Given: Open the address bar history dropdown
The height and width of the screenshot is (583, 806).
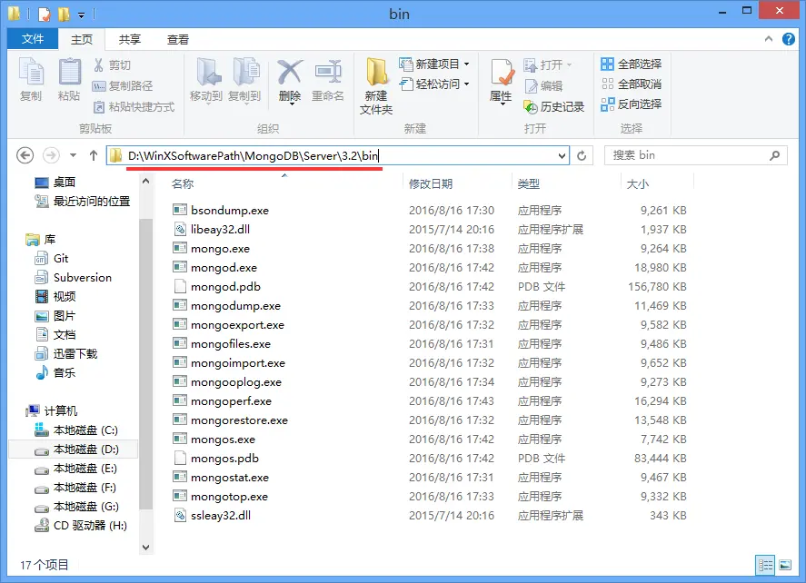Looking at the screenshot, I should click(562, 155).
